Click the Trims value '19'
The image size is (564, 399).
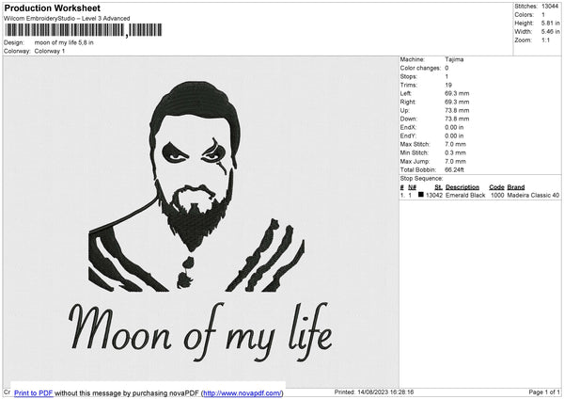(x=448, y=85)
